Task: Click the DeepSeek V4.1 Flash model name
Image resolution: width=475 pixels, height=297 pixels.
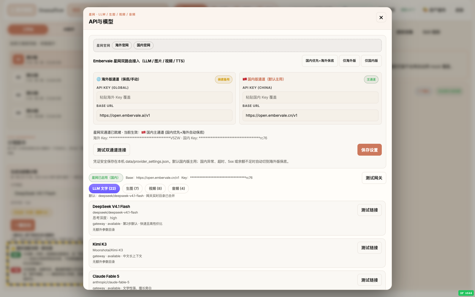Action: [111, 206]
